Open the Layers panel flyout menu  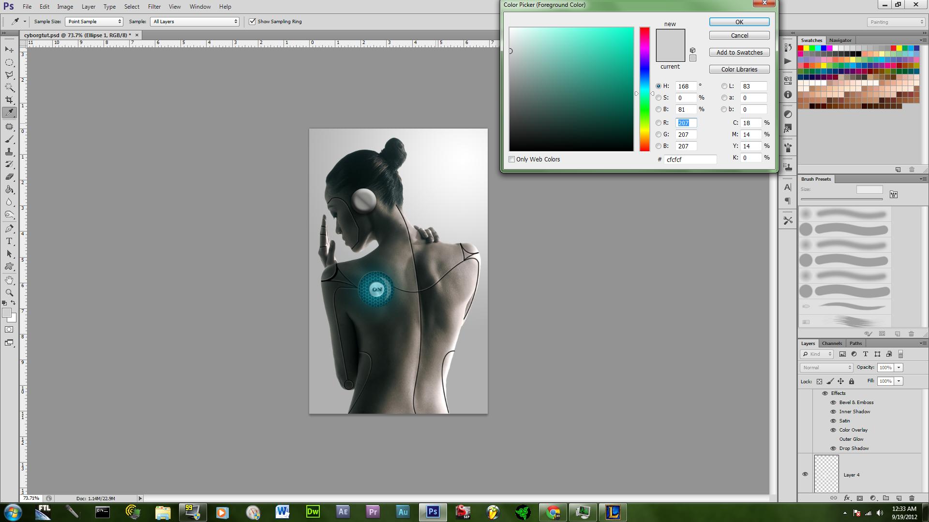(x=922, y=343)
